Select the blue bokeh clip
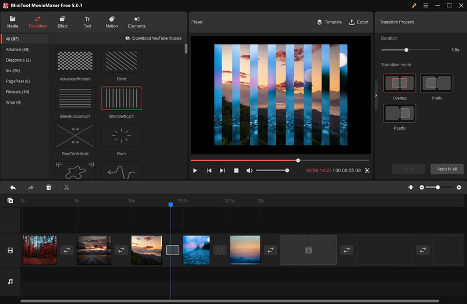Screen dimensions: 467x304 [x=196, y=250]
